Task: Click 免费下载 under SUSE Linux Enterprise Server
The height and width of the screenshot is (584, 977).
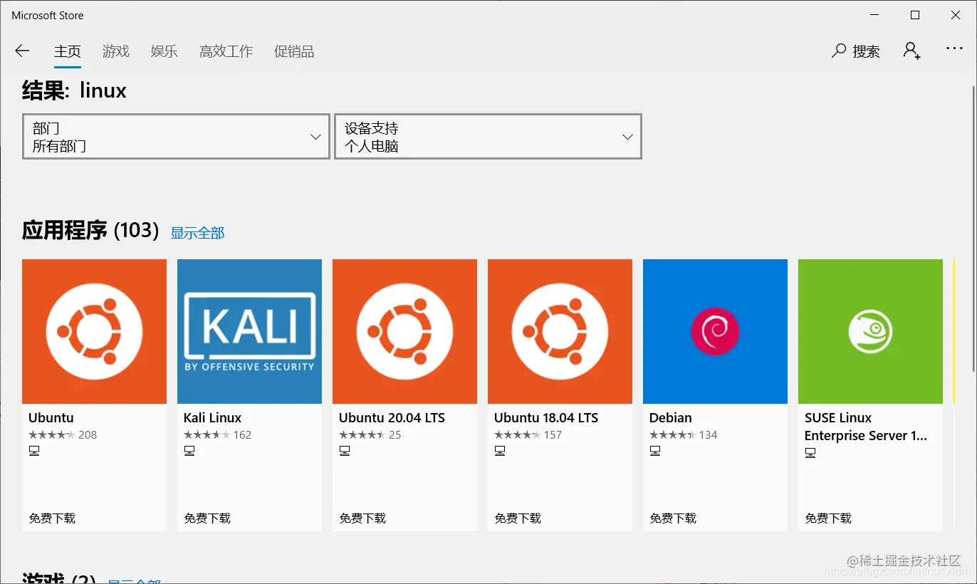Action: click(828, 518)
